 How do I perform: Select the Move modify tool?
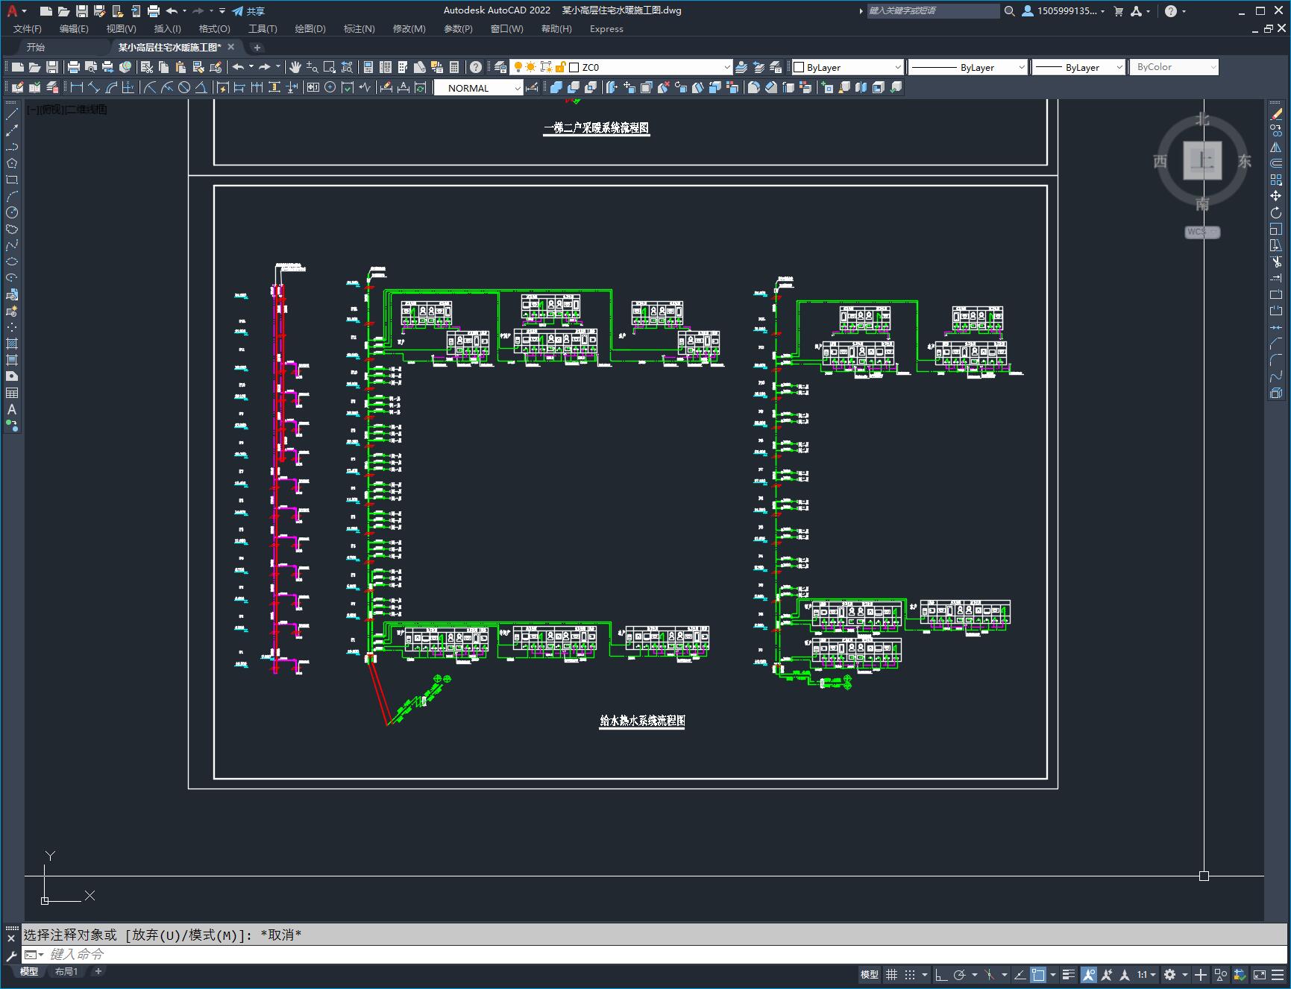point(1276,196)
